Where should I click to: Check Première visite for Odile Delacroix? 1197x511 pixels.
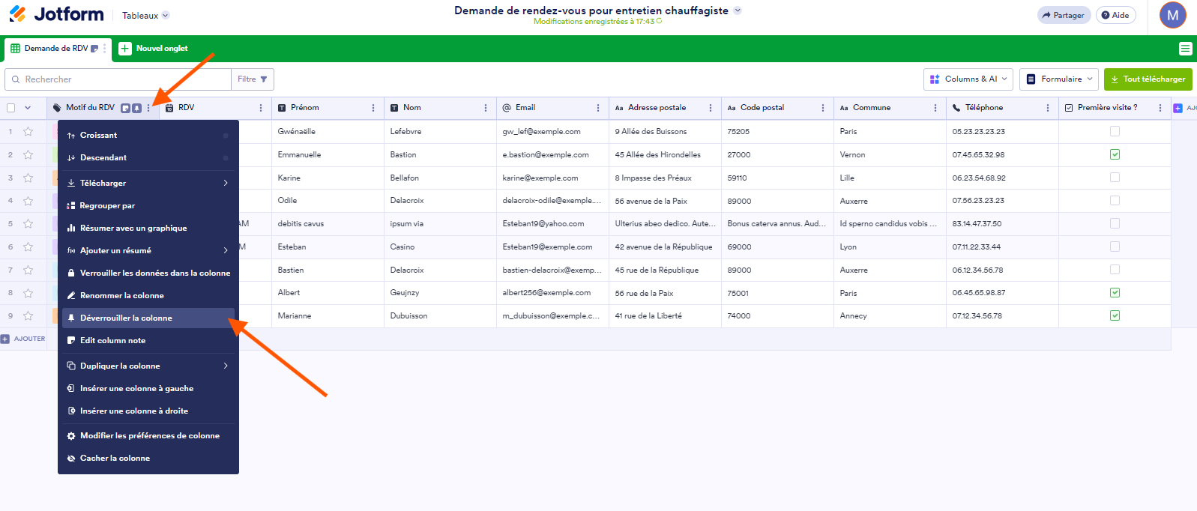(1115, 201)
